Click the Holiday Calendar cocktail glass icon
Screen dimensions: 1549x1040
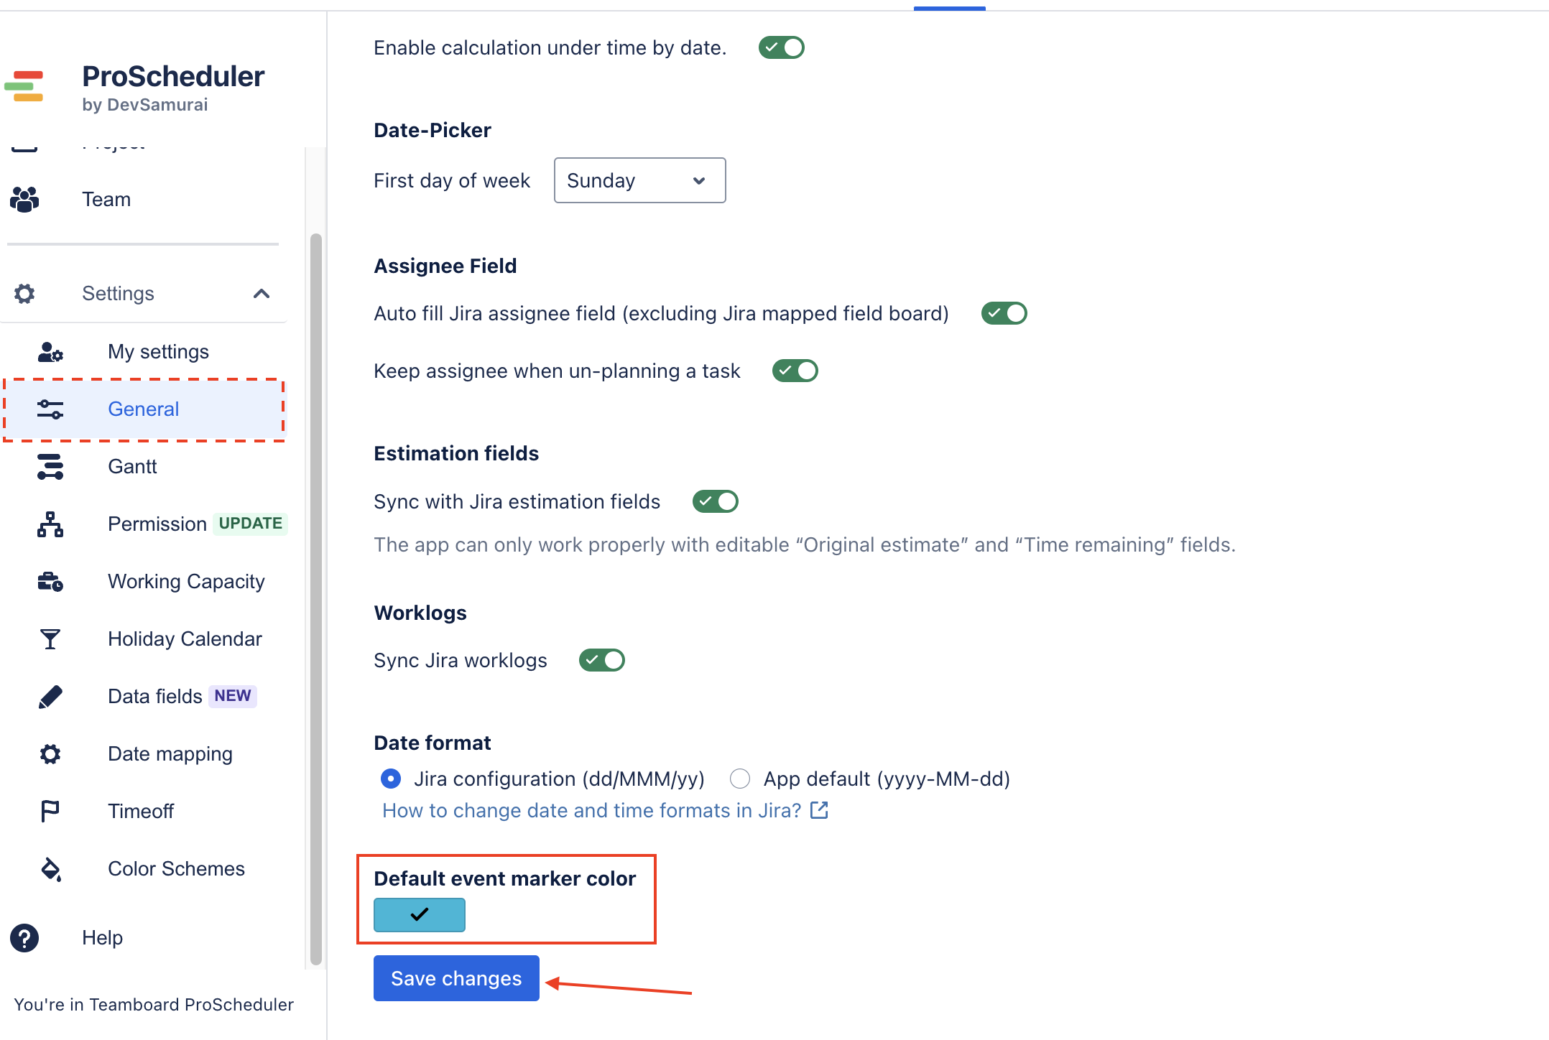point(50,639)
